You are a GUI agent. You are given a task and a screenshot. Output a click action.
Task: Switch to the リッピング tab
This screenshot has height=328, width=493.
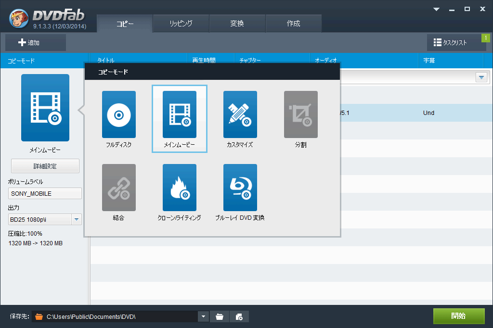pyautogui.click(x=181, y=24)
